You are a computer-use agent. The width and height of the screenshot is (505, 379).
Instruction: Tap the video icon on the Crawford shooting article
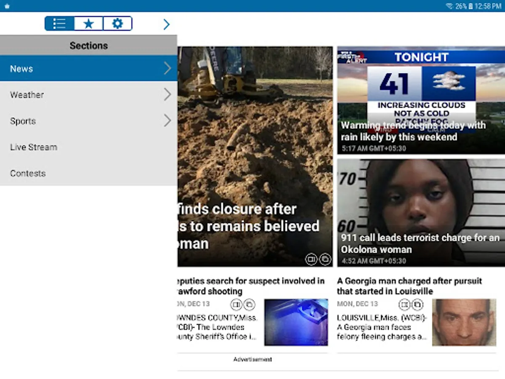coord(236,304)
